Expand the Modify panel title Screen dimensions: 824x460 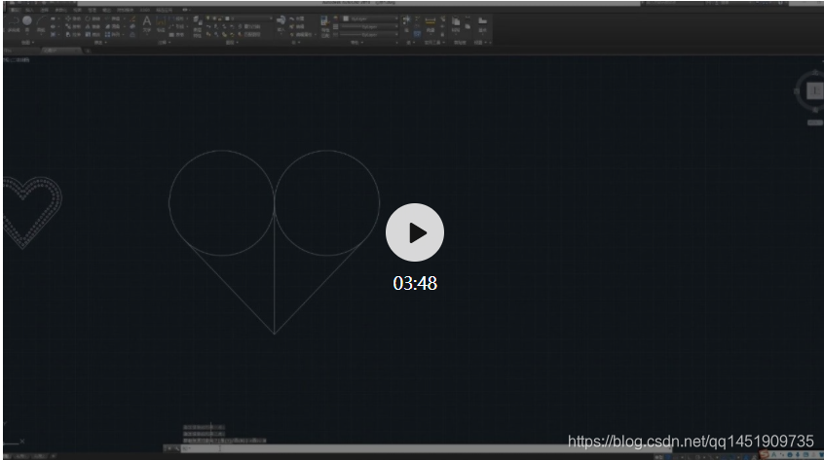[x=99, y=43]
